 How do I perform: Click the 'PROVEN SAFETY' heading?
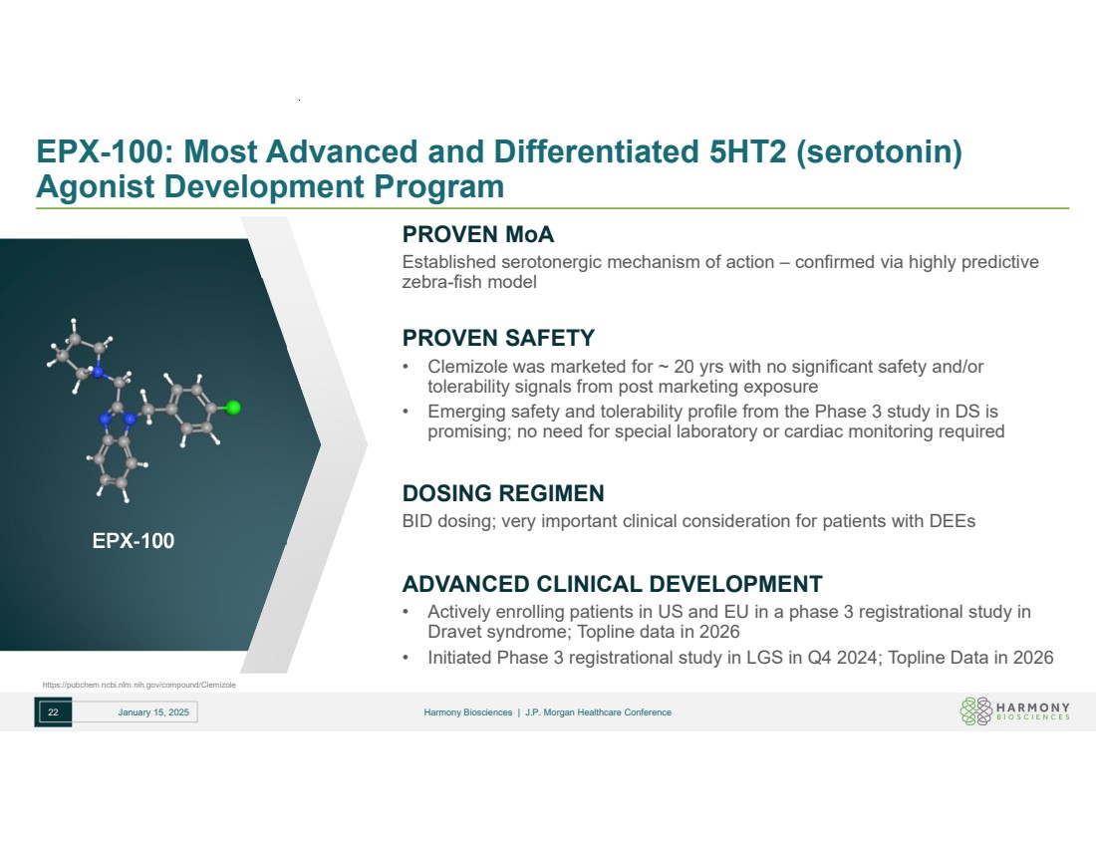click(498, 339)
